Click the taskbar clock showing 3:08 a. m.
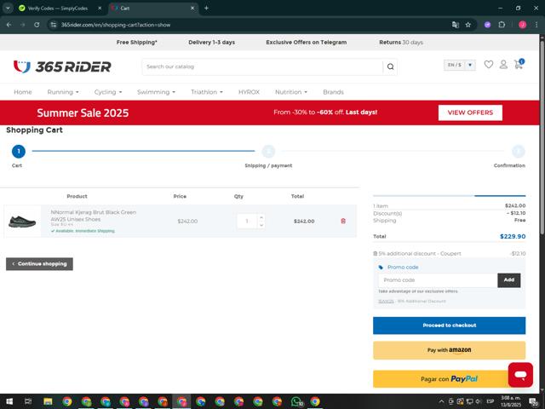This screenshot has height=409, width=545. (x=511, y=401)
